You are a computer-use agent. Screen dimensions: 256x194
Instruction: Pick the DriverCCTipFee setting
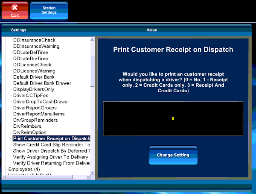click(x=31, y=96)
